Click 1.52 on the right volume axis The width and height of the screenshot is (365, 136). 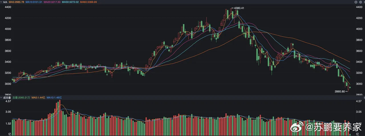(x=359, y=124)
